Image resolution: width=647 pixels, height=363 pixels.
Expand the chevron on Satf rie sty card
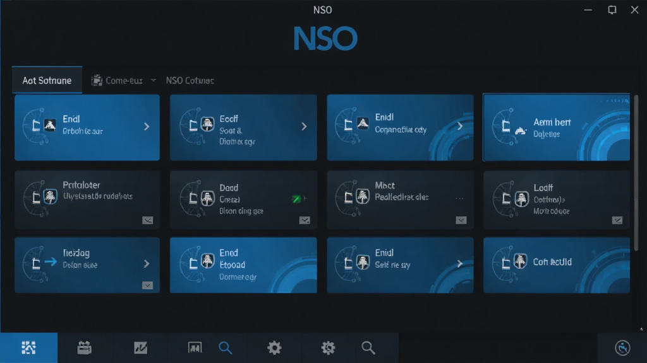click(460, 263)
